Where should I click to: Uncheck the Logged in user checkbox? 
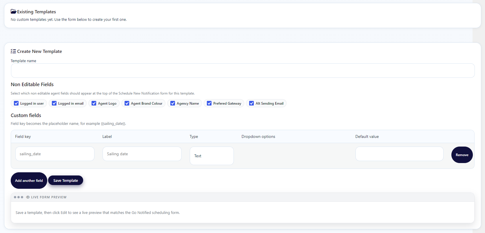pos(16,103)
